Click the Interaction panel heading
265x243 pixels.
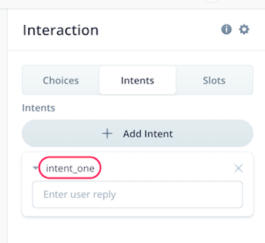coord(61,30)
